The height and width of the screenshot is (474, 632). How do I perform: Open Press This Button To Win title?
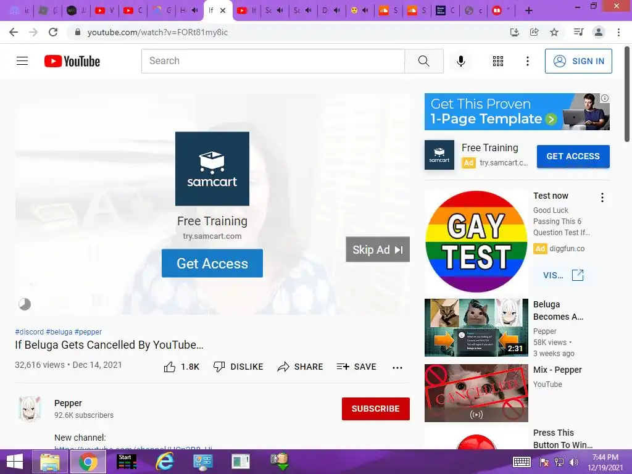click(x=563, y=439)
